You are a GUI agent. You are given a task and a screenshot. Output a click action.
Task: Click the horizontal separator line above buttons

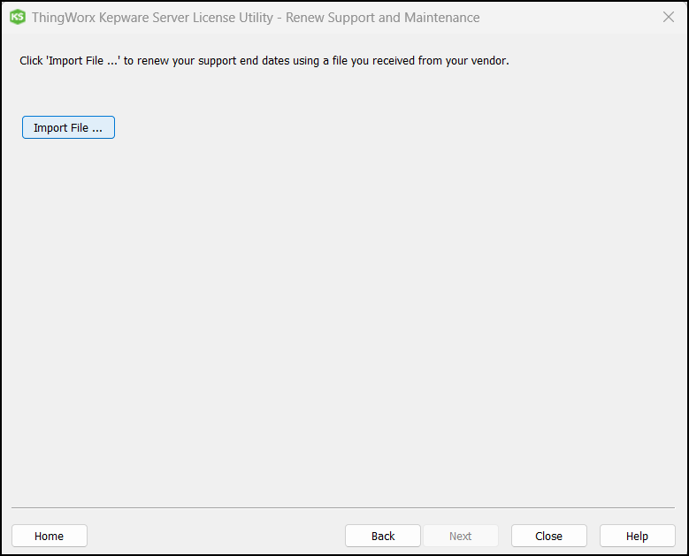click(343, 508)
